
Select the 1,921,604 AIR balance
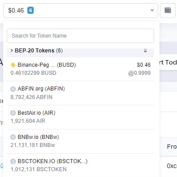click(28, 121)
